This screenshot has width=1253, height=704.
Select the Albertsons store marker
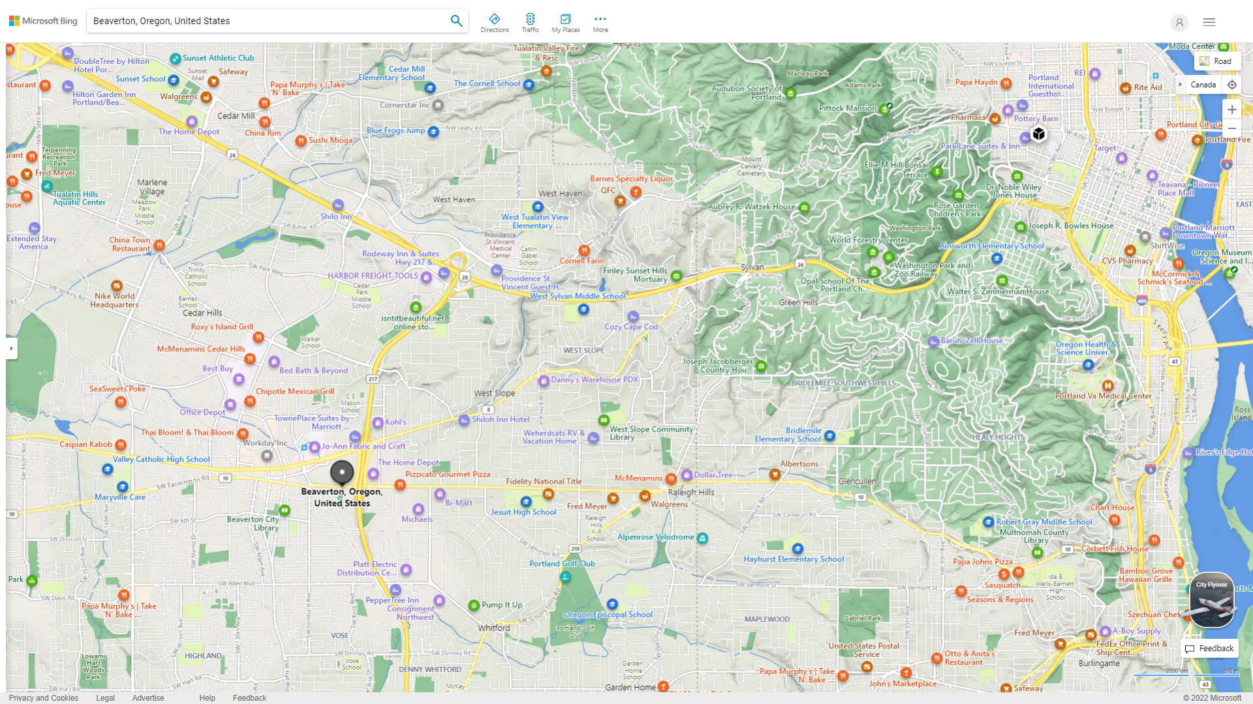coord(775,475)
